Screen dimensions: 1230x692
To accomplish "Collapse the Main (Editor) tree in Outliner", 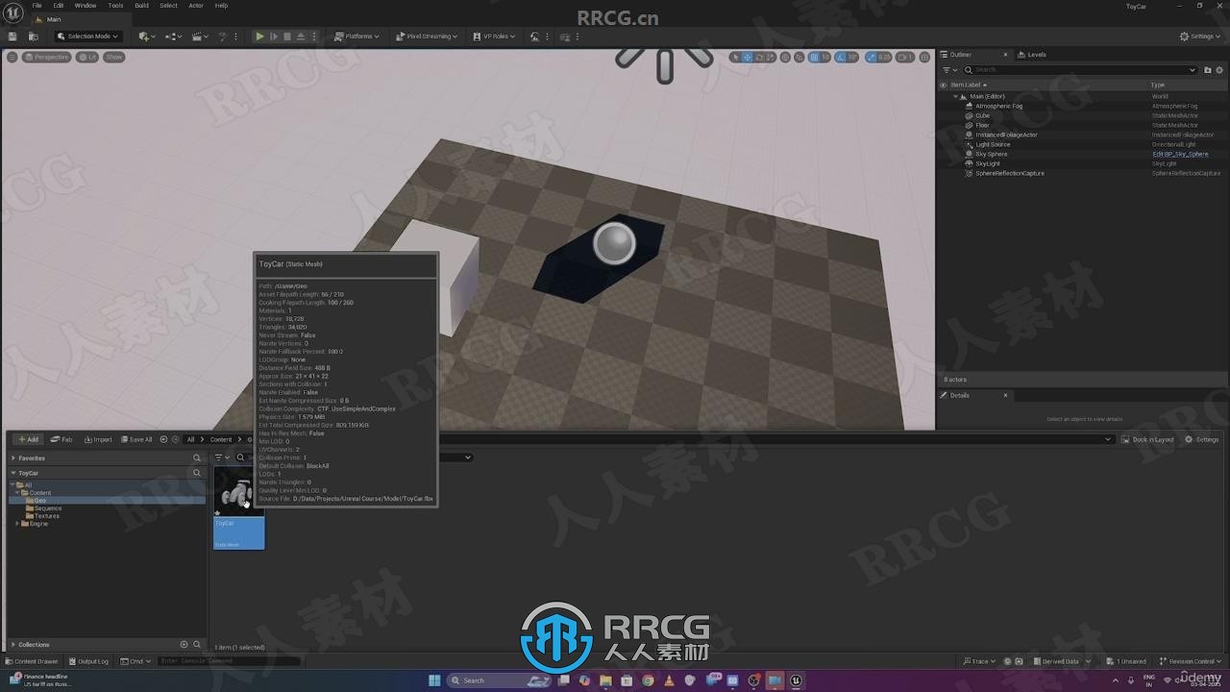I will pyautogui.click(x=956, y=96).
